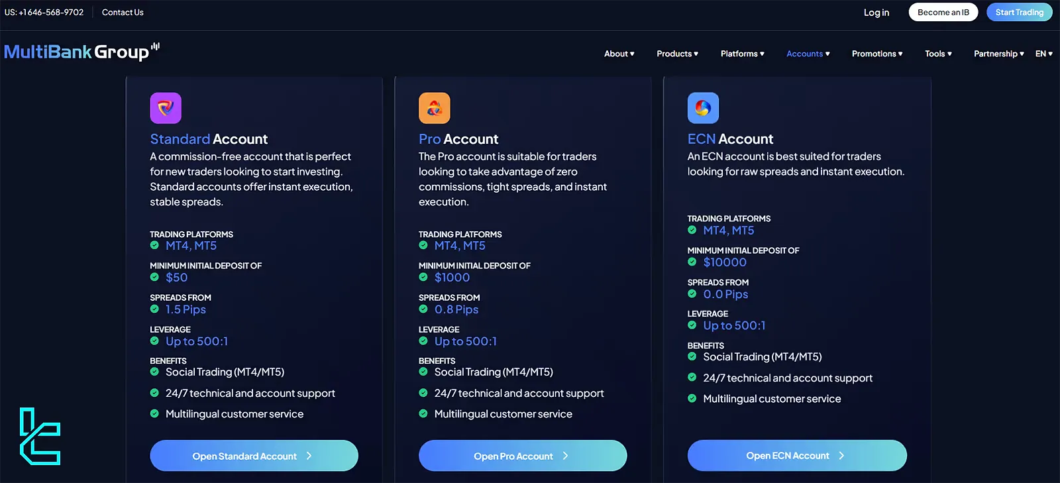This screenshot has width=1060, height=483.
Task: Click check icon by Pro Up to 500:1
Action: [x=423, y=341]
